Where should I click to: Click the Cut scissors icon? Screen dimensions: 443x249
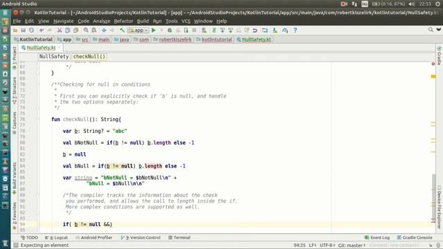pyautogui.click(x=60, y=30)
